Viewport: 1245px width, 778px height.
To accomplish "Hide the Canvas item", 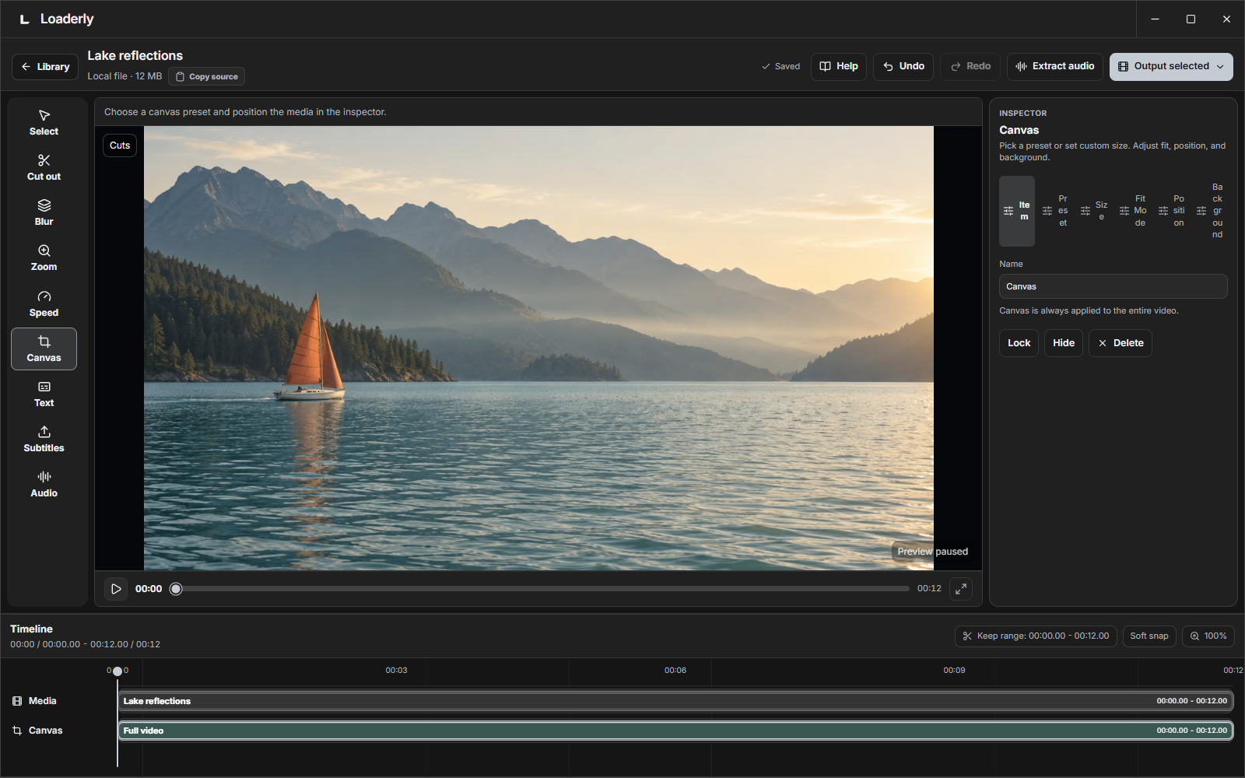I will [1063, 343].
